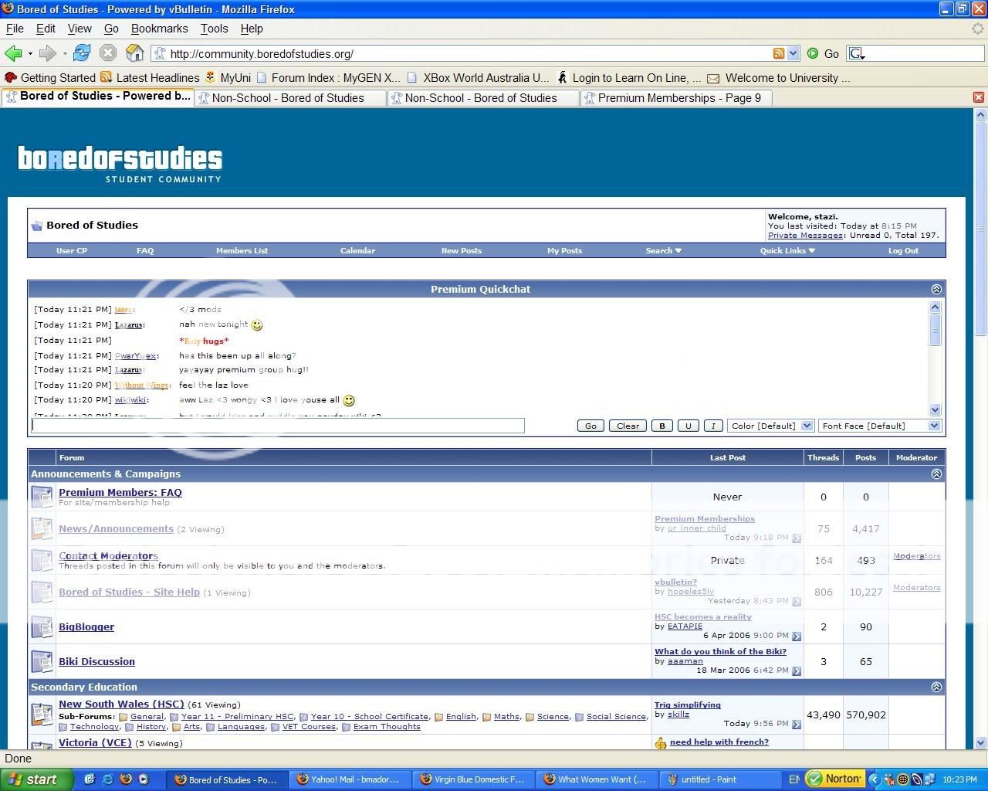Toggle underline U in quickchat
This screenshot has height=791, width=988.
pos(688,426)
